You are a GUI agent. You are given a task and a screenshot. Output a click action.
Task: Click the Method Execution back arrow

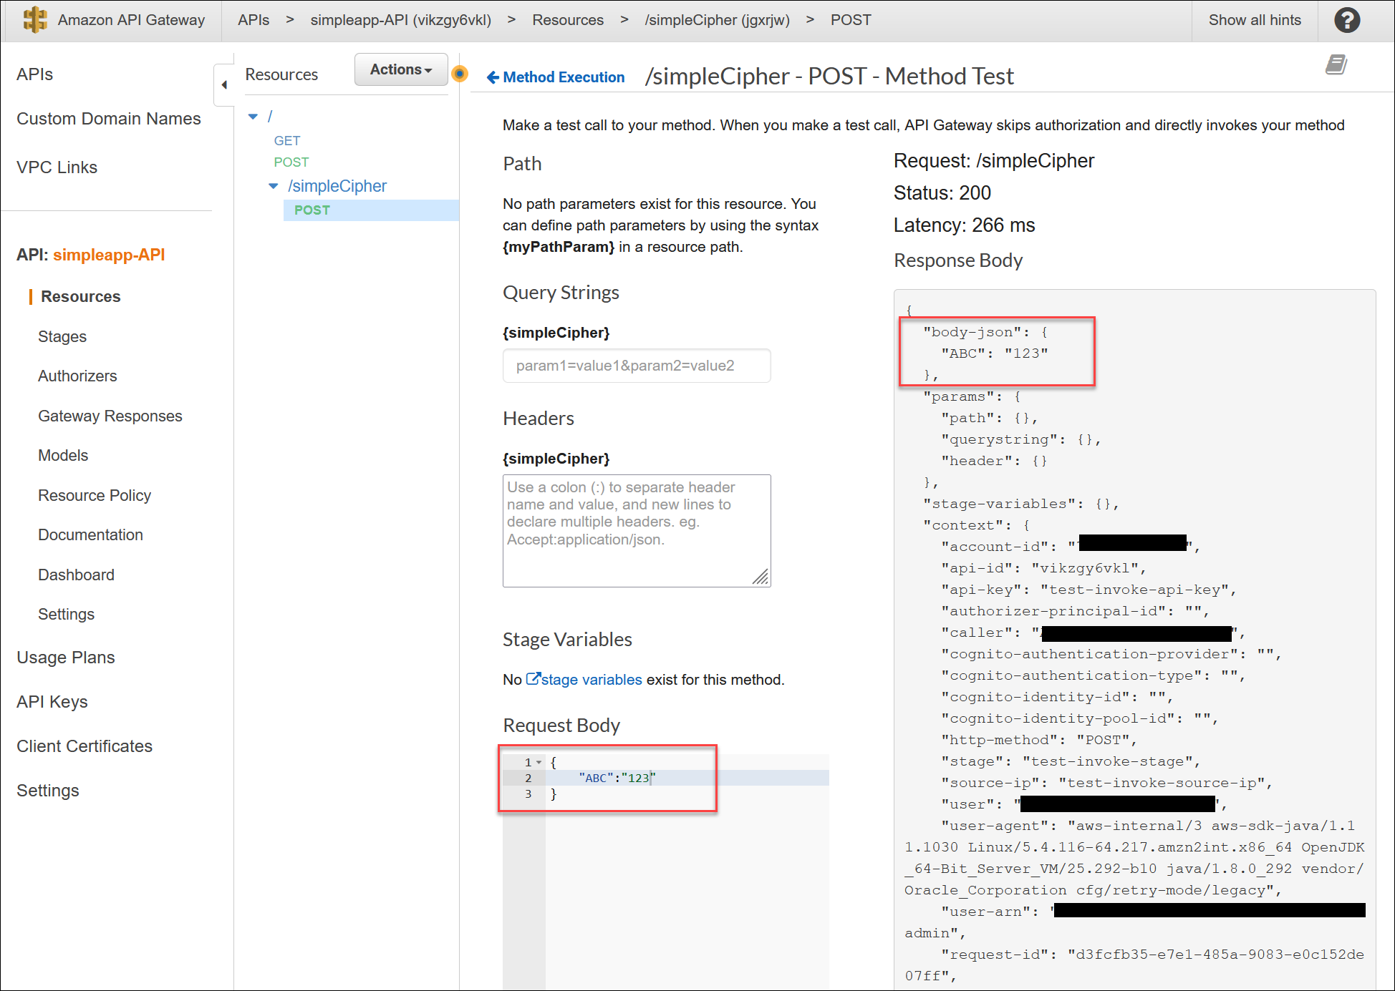pyautogui.click(x=493, y=77)
